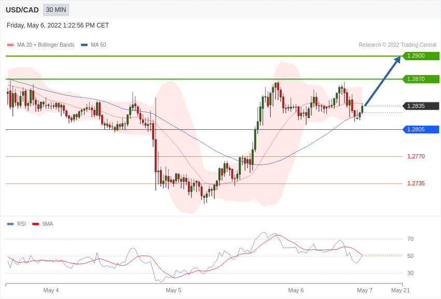This screenshot has height=299, width=441.
Task: Click the 1.2835 current price tag
Action: pos(421,106)
